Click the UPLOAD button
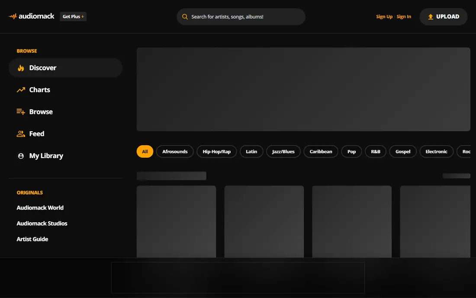 (444, 17)
